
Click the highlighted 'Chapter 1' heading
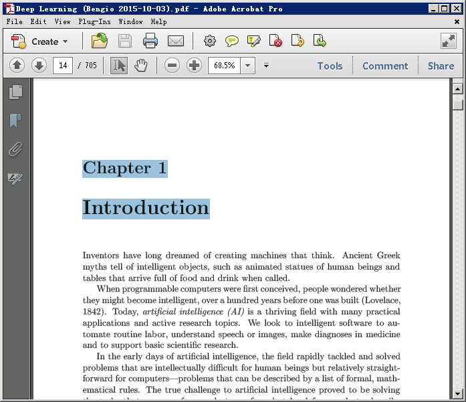click(x=125, y=169)
